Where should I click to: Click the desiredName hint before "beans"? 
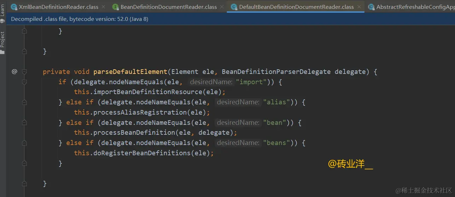pos(238,143)
